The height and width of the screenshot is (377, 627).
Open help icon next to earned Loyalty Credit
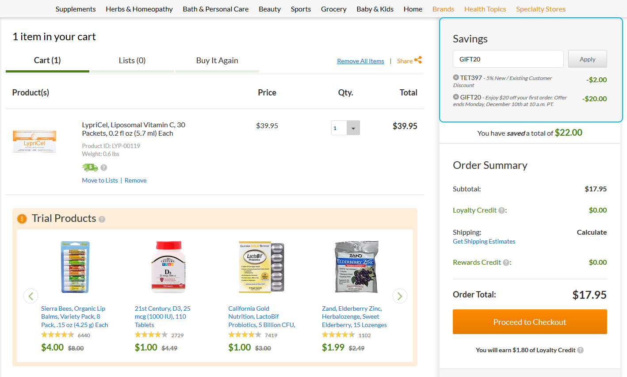[x=581, y=350]
